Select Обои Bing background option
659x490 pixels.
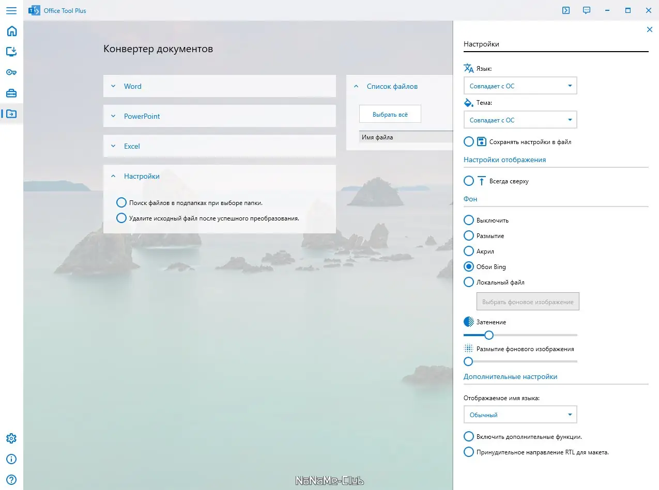(485, 266)
